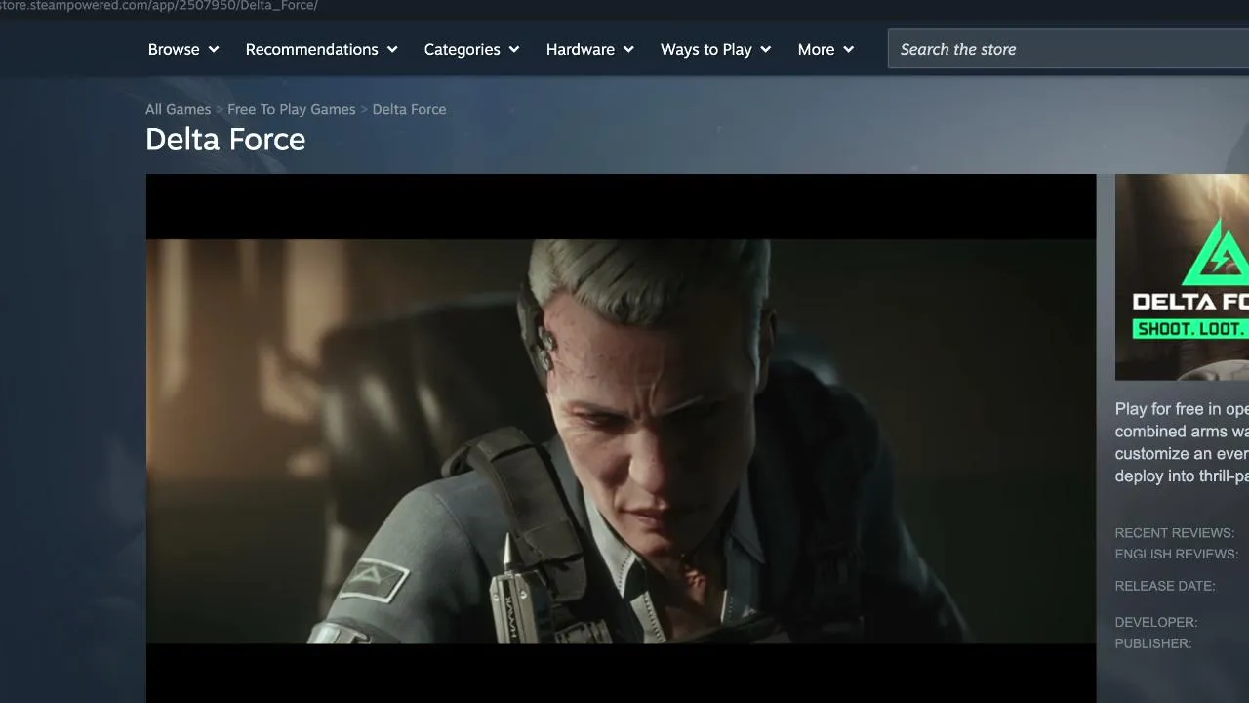Viewport: 1249px width, 703px height.
Task: Select the RECENT REVIEWS label
Action: click(1175, 533)
